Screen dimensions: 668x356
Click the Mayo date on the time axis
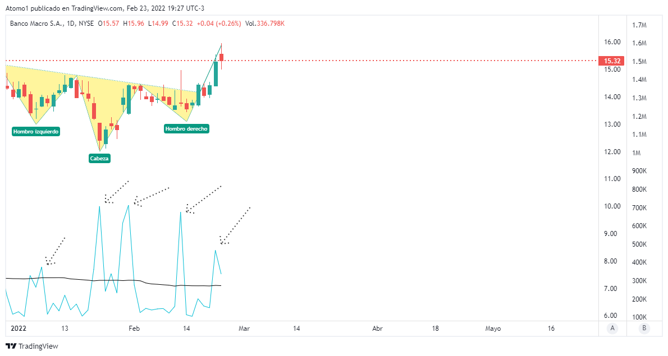pyautogui.click(x=493, y=329)
